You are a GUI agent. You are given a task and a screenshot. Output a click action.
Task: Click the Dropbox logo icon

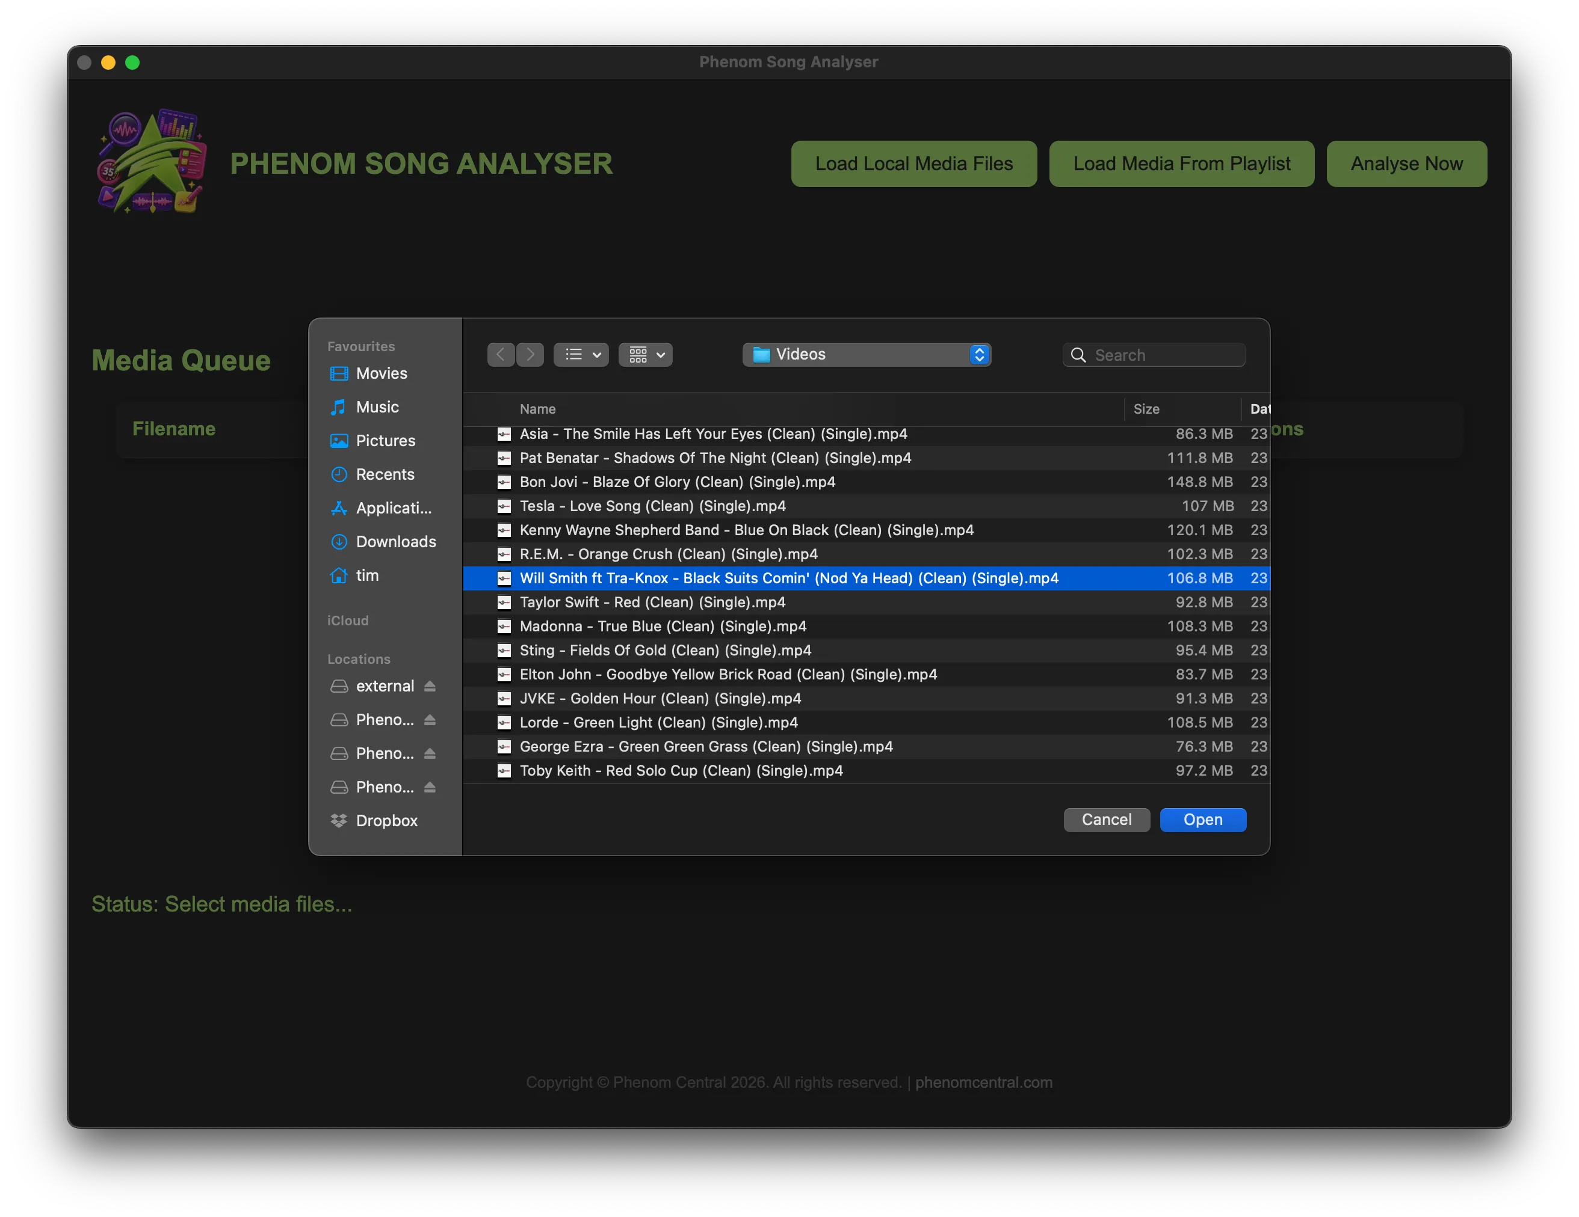(x=338, y=821)
